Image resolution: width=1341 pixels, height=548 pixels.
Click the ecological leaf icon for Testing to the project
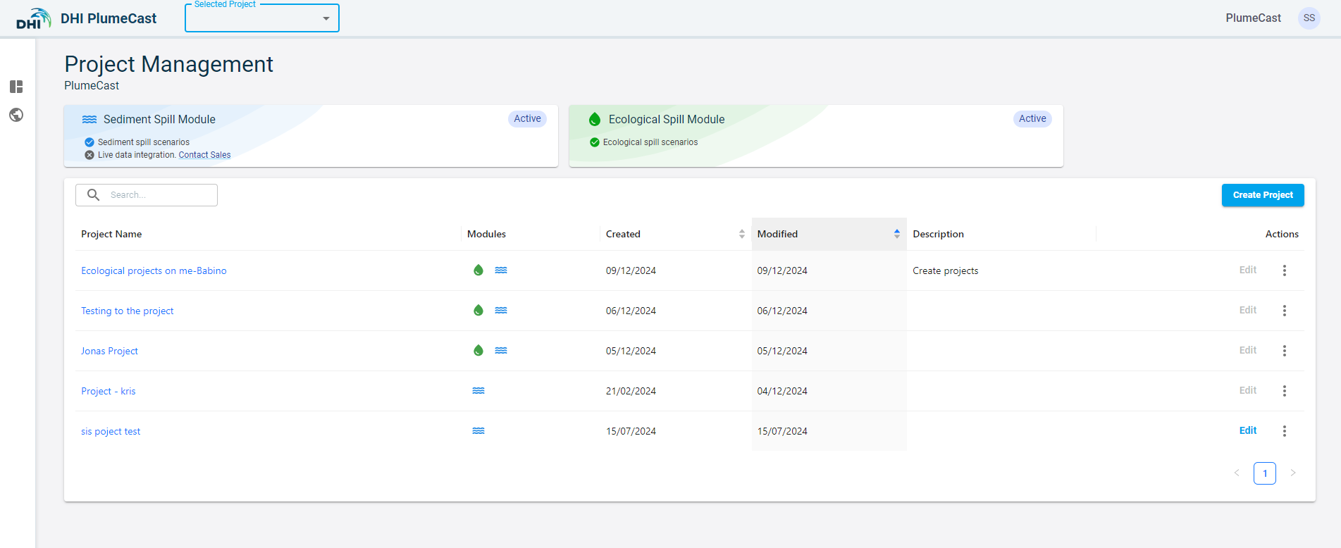(x=478, y=311)
